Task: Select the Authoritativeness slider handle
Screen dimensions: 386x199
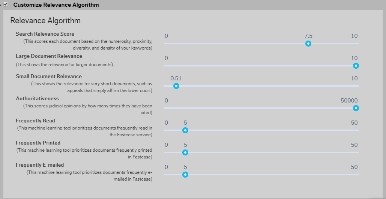Action: point(356,108)
